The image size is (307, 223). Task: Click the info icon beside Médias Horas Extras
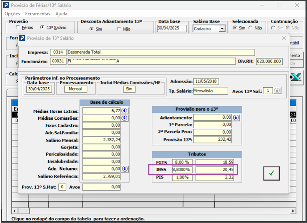pyautogui.click(x=124, y=111)
